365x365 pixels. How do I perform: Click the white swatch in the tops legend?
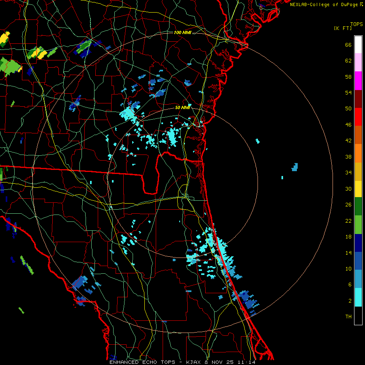click(358, 45)
